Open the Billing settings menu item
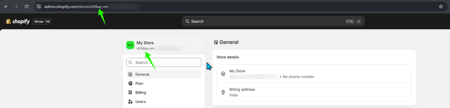Screen dimensions: 450x108 (164, 92)
